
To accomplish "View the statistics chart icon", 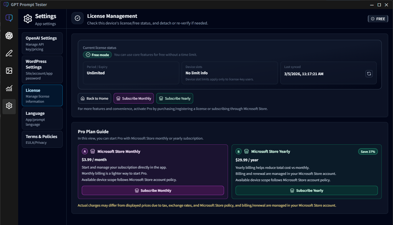I will tap(9, 89).
